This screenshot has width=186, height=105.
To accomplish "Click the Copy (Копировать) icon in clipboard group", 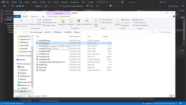I will 32,21.
